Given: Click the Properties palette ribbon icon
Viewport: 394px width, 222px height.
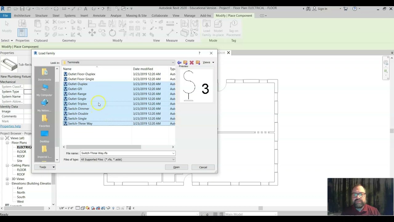Looking at the screenshot, I should pos(22,32).
